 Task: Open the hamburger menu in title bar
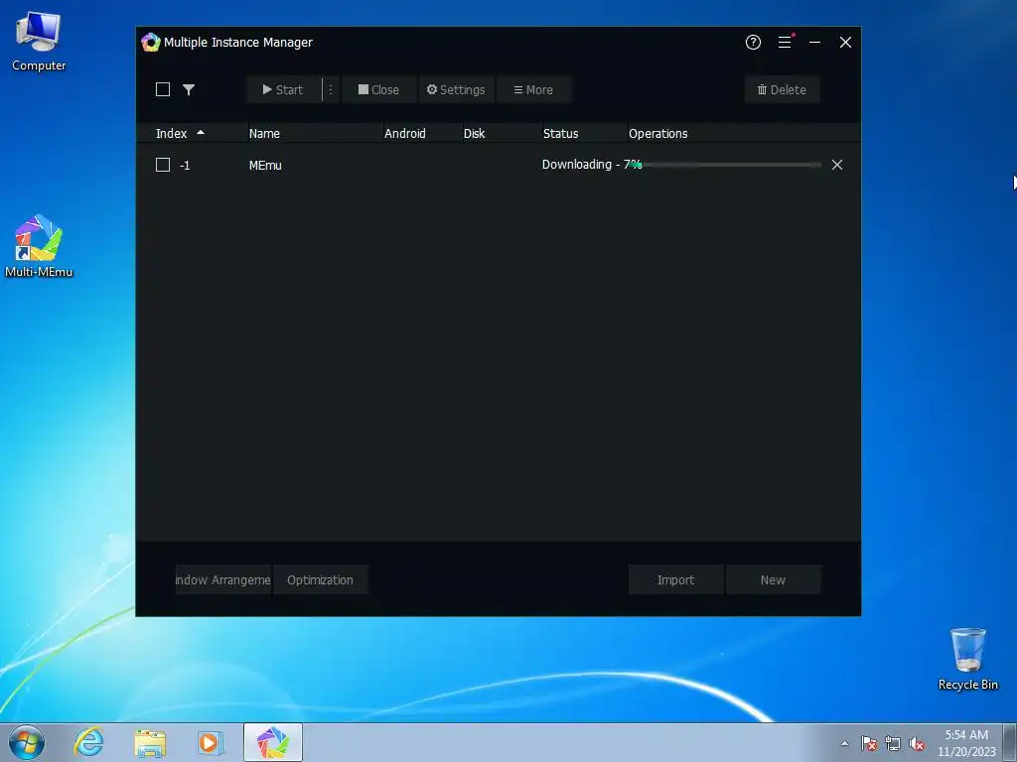[x=785, y=42]
